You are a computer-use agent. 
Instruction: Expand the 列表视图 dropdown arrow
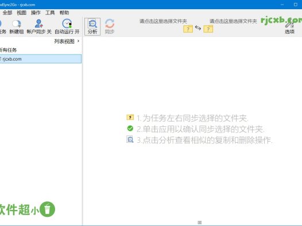pyautogui.click(x=78, y=41)
